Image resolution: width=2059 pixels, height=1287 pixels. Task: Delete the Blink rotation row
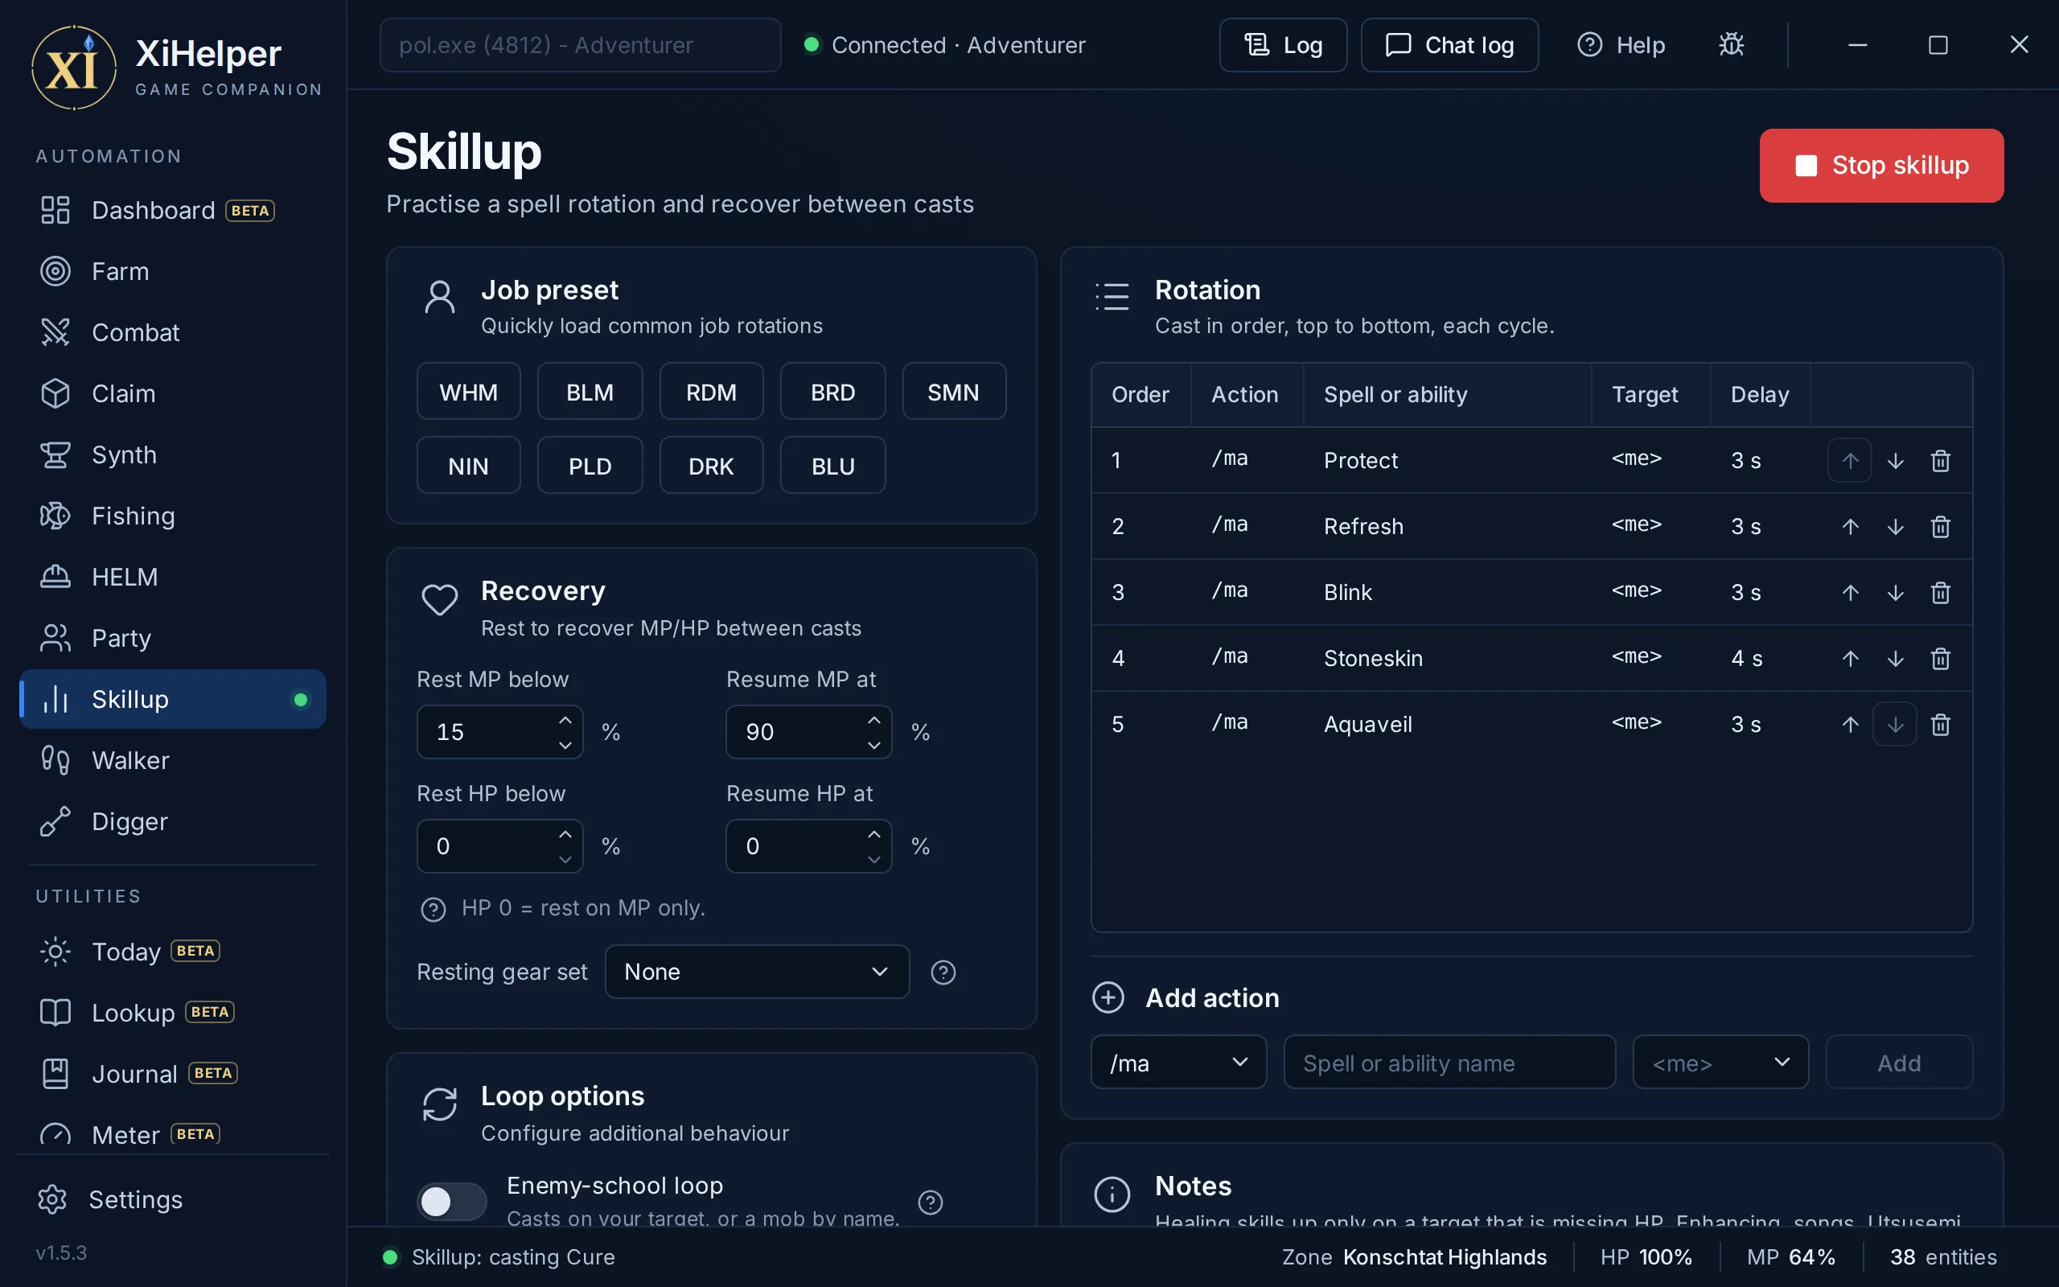pyautogui.click(x=1940, y=593)
